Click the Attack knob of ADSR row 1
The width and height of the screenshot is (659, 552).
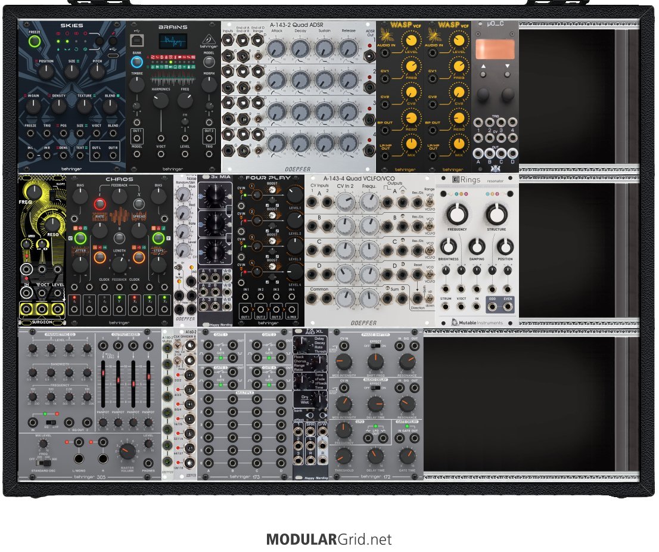(x=276, y=49)
